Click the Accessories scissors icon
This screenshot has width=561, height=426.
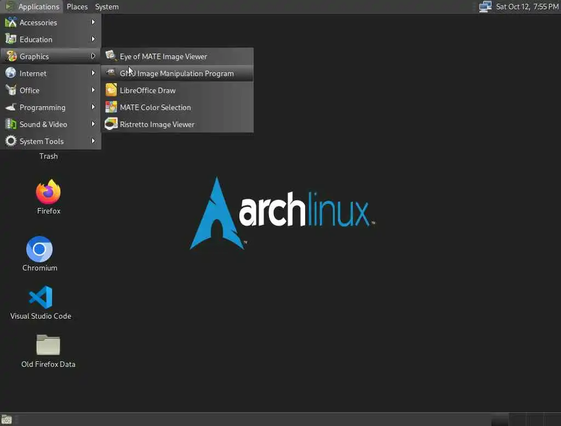click(x=11, y=22)
